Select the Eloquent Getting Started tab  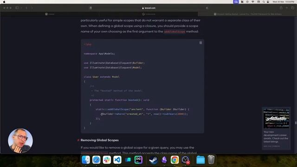coord(247,14)
